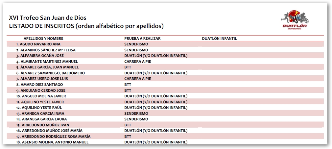Click CARRERA A PIE for ALMIRANTE MARTINEZ MANUEL

click(x=137, y=62)
